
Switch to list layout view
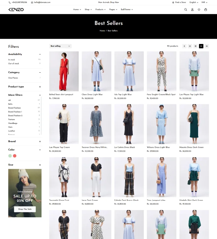point(190,46)
